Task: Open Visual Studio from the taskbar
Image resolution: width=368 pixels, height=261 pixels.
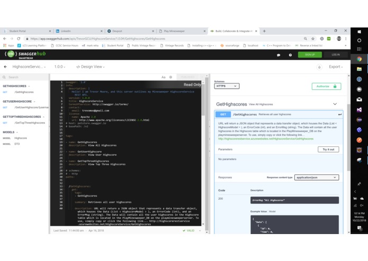Action: 359,109
